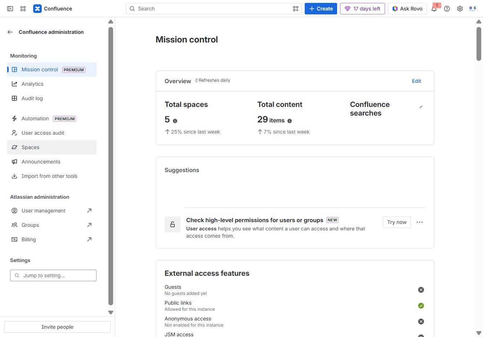This screenshot has height=337, width=483.
Task: Focus the top Search field
Action: pyautogui.click(x=214, y=9)
